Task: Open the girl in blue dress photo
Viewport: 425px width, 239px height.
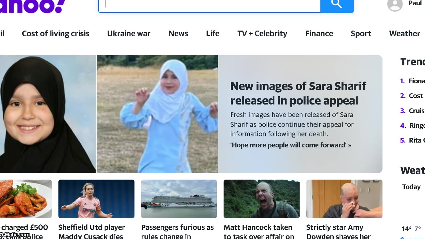Action: click(157, 114)
